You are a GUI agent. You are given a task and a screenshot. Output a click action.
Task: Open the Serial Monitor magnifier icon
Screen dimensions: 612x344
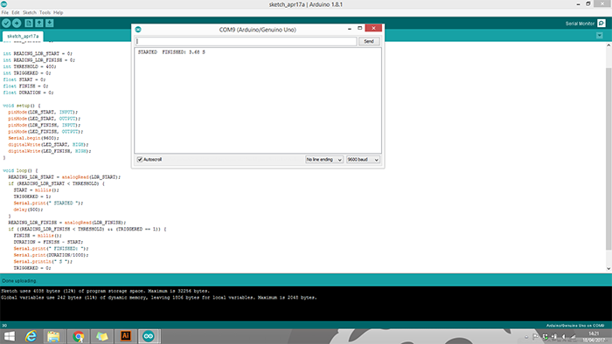coord(602,24)
